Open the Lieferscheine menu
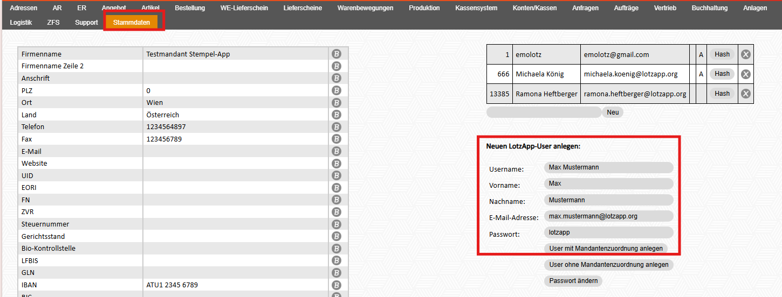 pos(303,8)
